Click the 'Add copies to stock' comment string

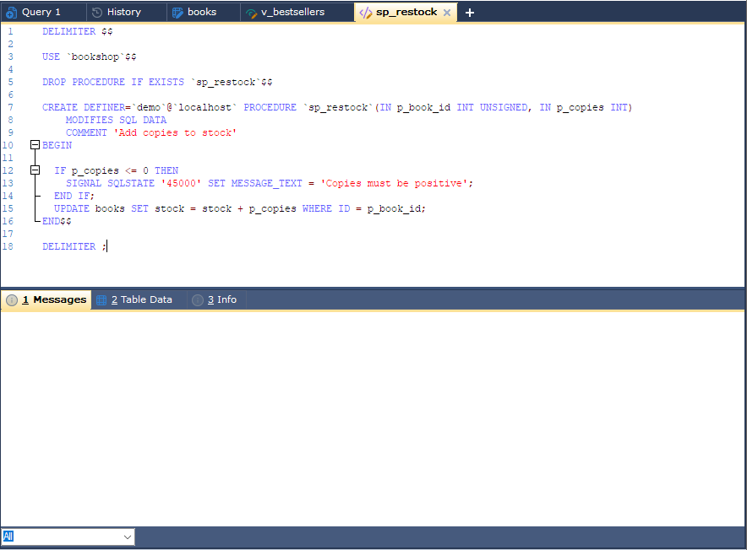pos(175,132)
